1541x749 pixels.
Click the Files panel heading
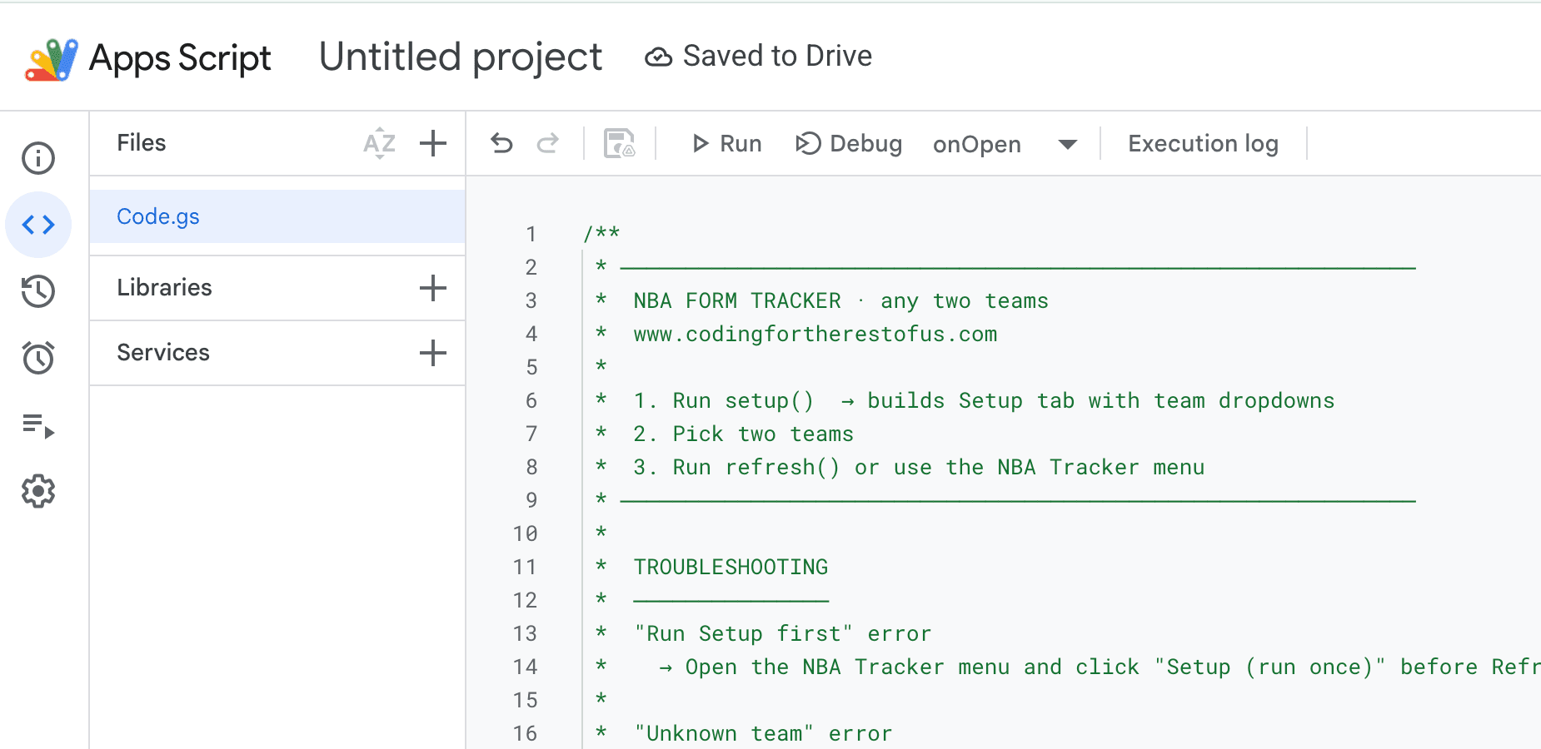[x=142, y=143]
